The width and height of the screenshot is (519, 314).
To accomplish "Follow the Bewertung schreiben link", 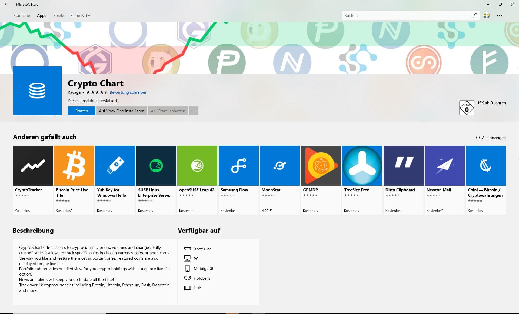I will pyautogui.click(x=128, y=92).
